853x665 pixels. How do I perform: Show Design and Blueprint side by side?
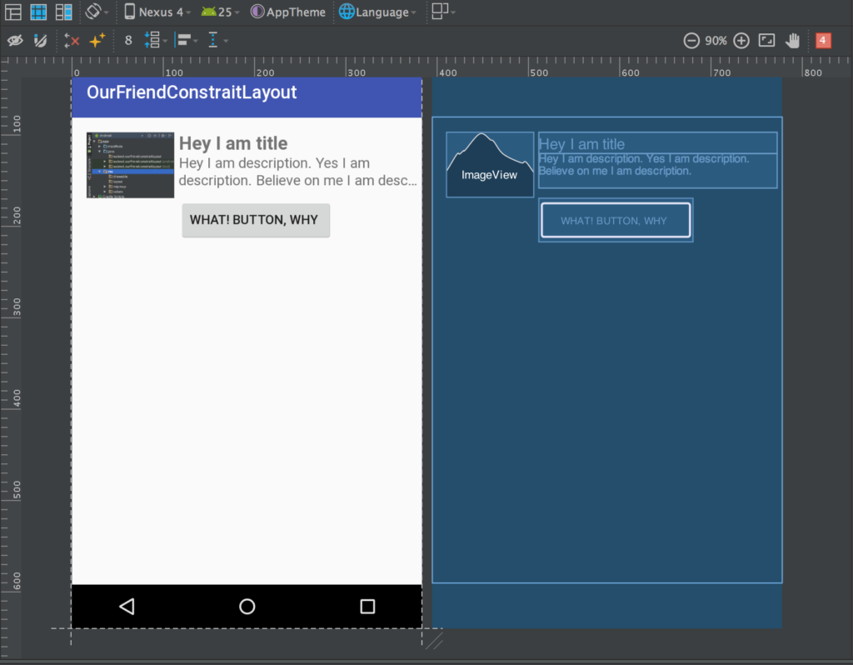click(63, 12)
